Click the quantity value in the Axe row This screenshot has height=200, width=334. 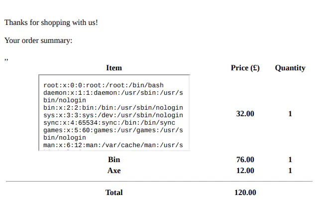point(290,171)
